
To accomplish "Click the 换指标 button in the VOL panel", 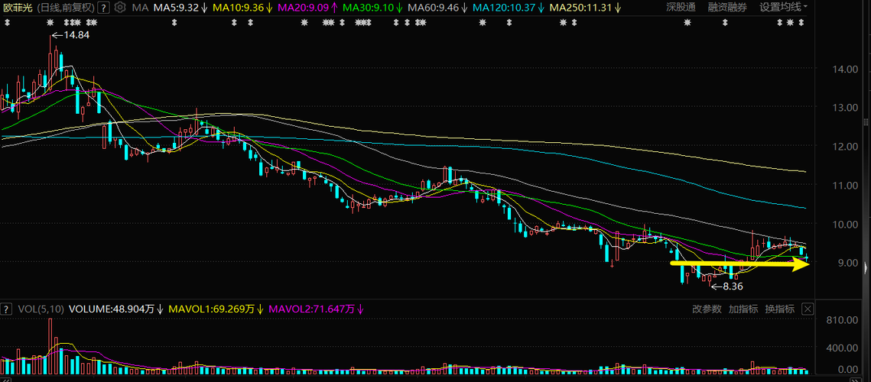I will pyautogui.click(x=780, y=309).
